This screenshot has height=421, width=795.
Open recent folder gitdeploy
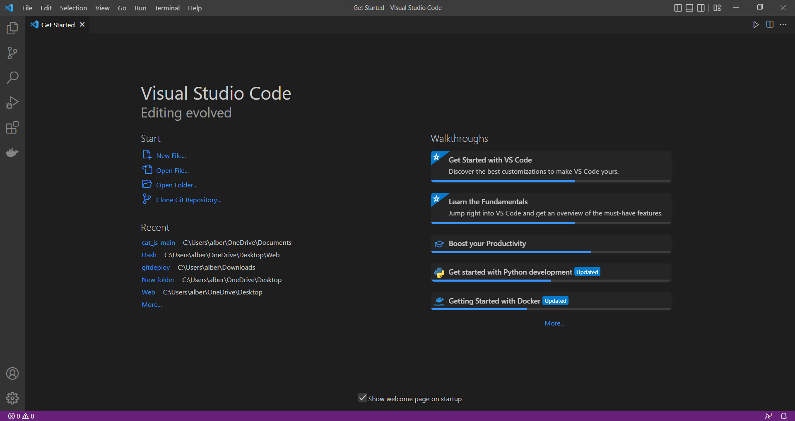pyautogui.click(x=156, y=267)
